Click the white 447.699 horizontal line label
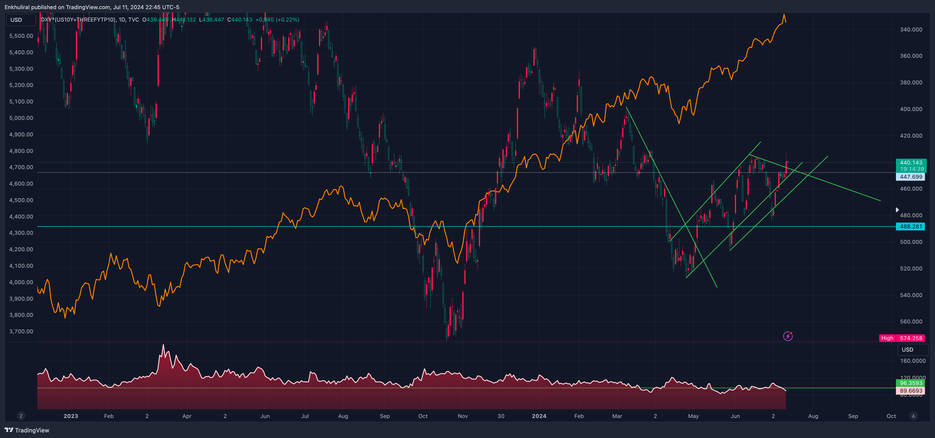Image resolution: width=935 pixels, height=438 pixels. pos(910,177)
